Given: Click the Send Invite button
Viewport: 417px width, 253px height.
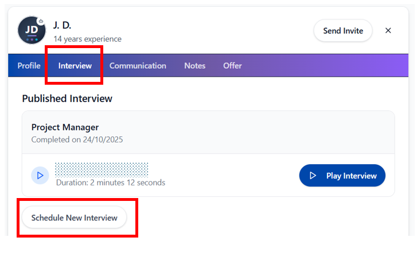Looking at the screenshot, I should click(343, 31).
